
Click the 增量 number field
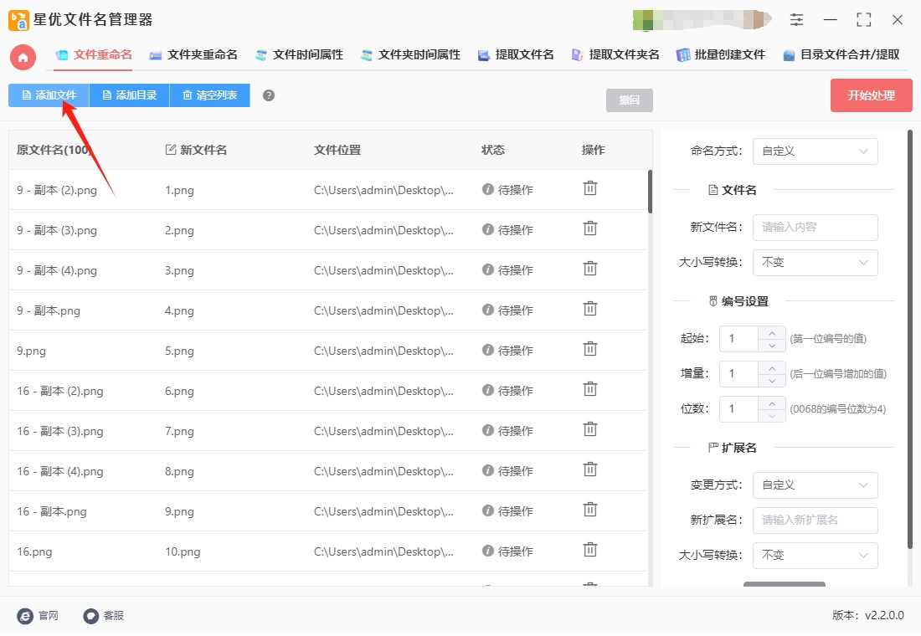(739, 374)
